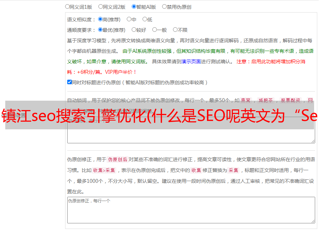The width and height of the screenshot is (319, 230).
Task: Click the 通顺度要求 label
Action: pos(81,30)
